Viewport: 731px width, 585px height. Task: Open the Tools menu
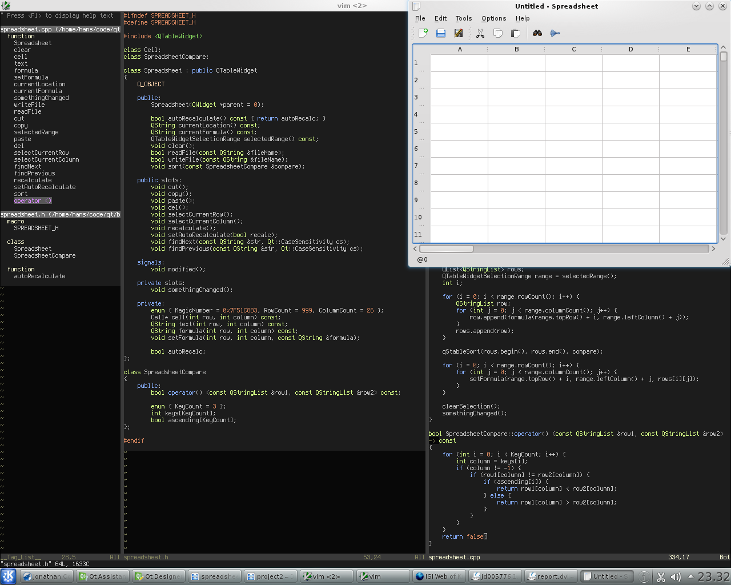click(x=463, y=18)
